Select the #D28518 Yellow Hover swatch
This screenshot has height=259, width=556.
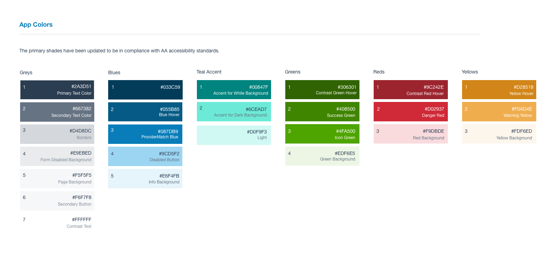[x=499, y=90]
